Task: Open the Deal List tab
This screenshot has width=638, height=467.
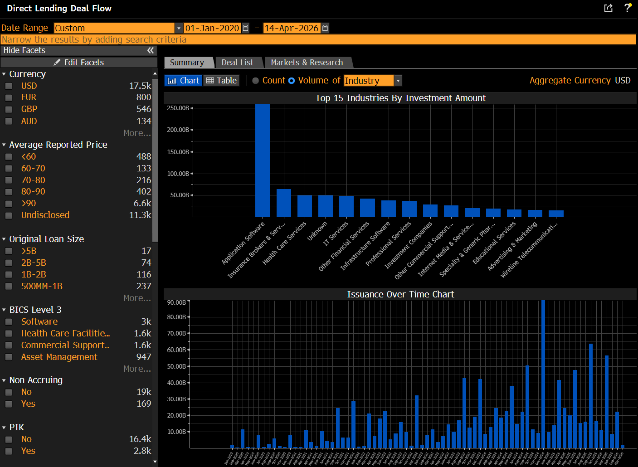Action: [x=237, y=63]
